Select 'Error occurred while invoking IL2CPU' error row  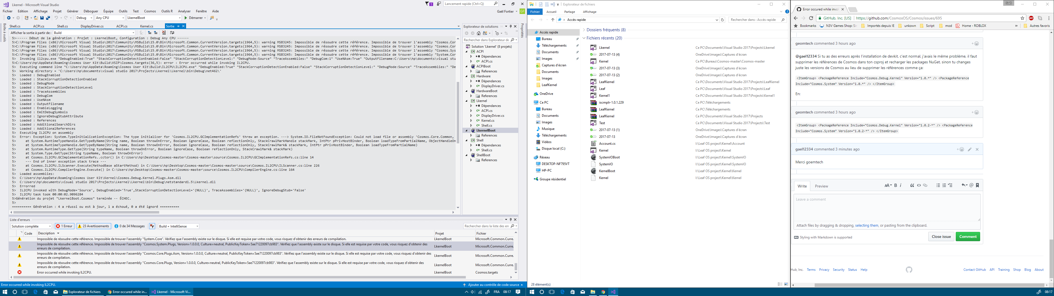tap(262, 272)
